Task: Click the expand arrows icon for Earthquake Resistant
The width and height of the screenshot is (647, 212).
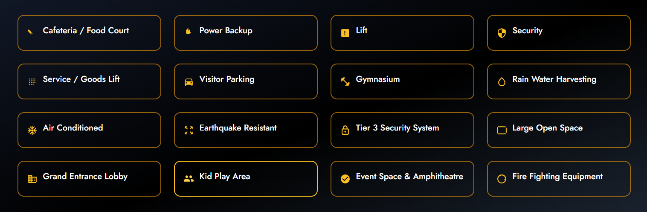Action: (189, 130)
